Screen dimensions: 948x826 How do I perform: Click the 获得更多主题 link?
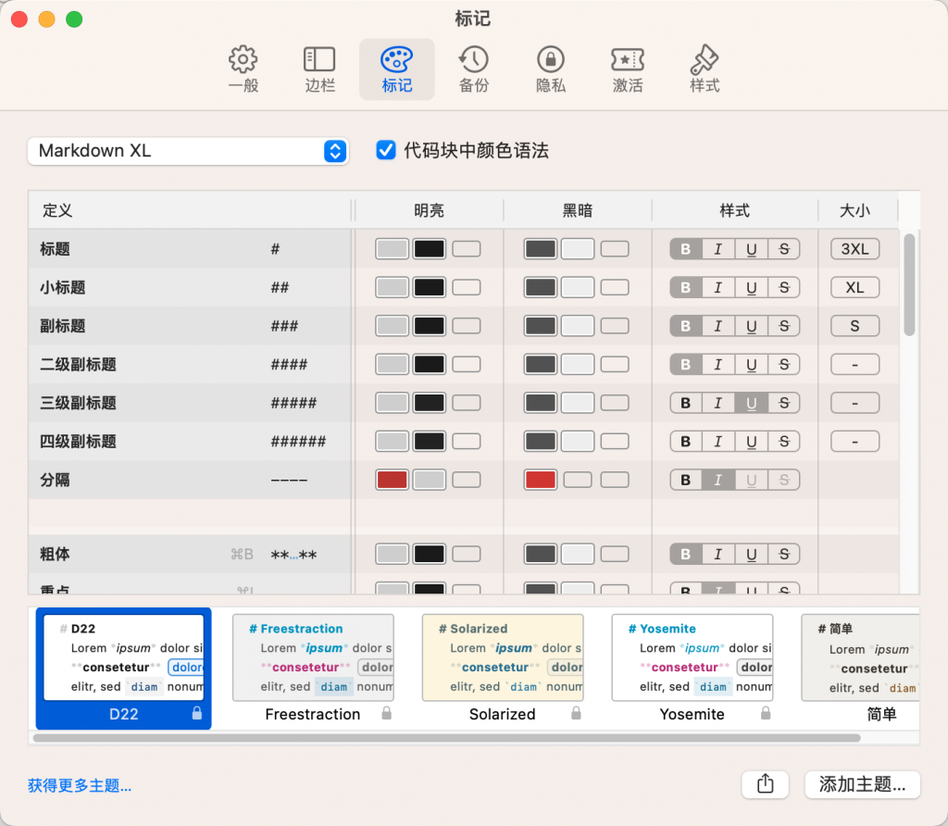click(80, 784)
